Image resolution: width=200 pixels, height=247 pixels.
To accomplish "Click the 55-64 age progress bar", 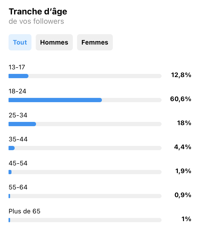I will (x=85, y=196).
